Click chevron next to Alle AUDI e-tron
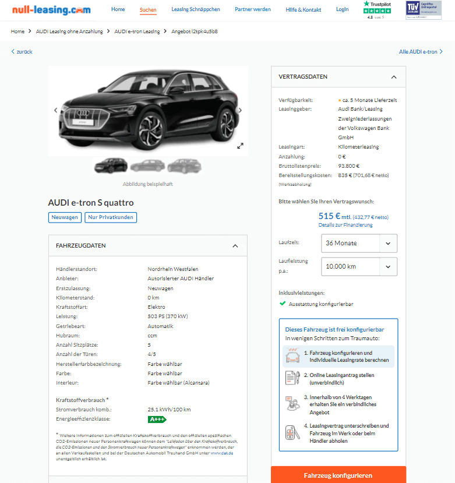The height and width of the screenshot is (483, 455). [x=441, y=51]
